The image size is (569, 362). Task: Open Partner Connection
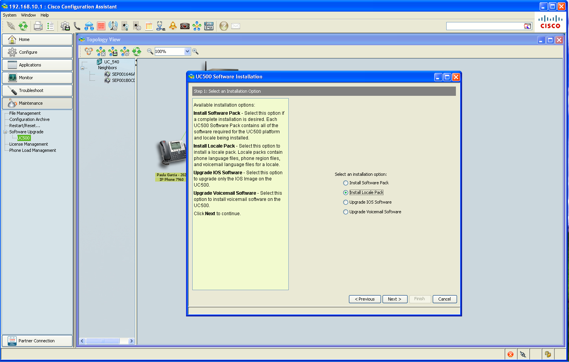[x=37, y=341]
